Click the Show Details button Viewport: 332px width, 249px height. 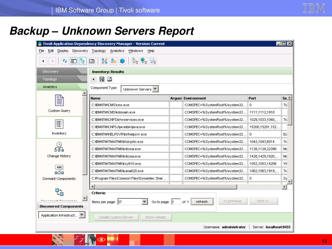pyautogui.click(x=156, y=217)
